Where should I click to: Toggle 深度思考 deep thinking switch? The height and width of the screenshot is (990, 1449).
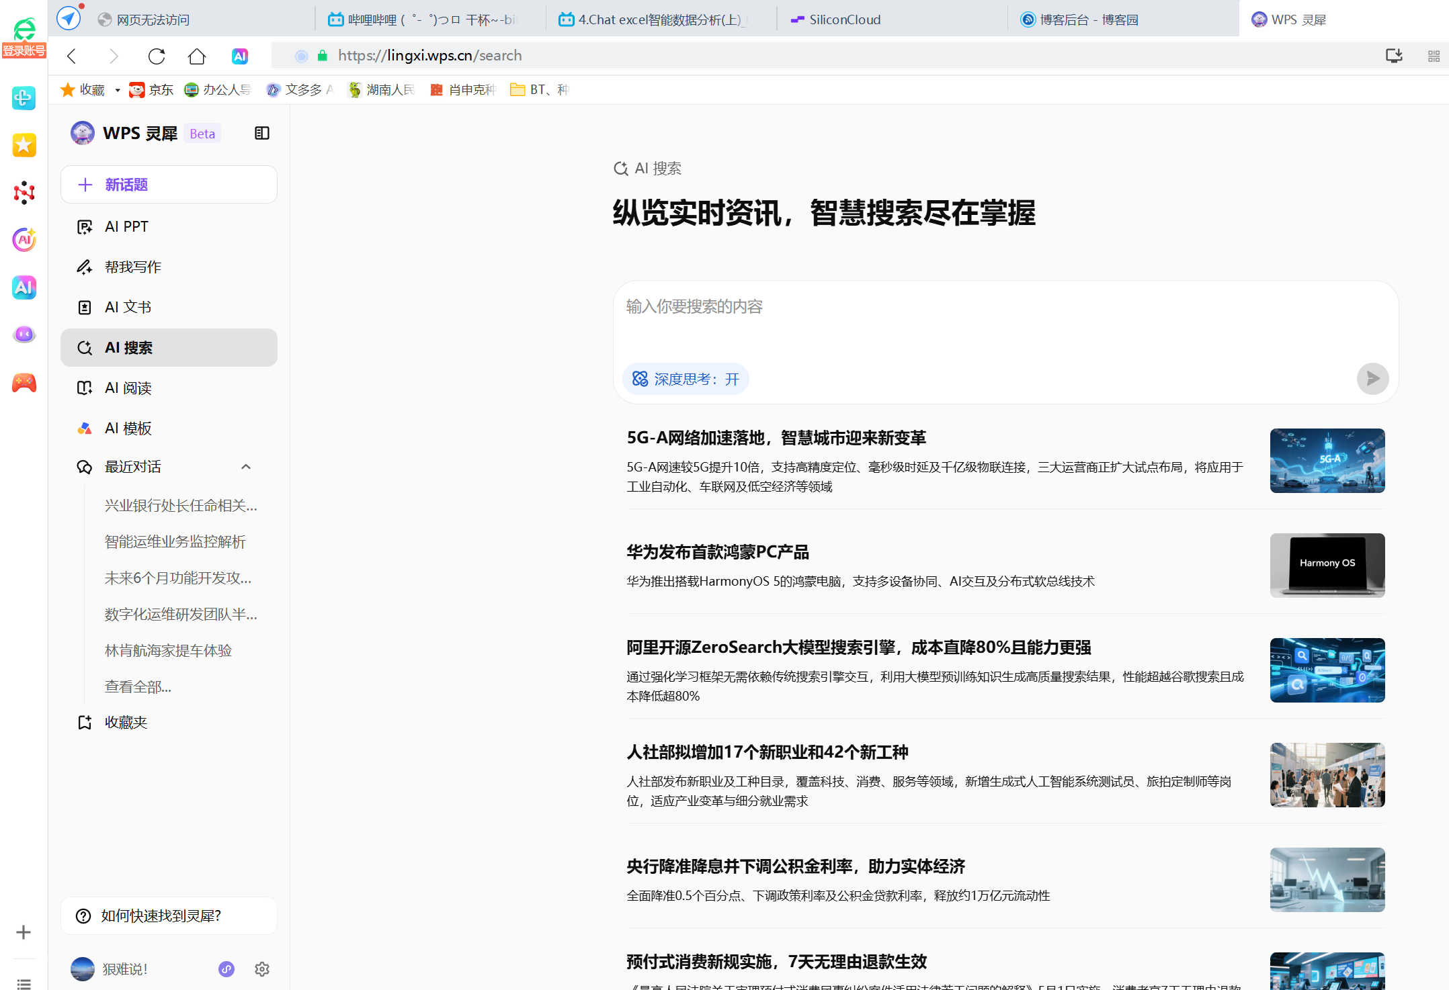click(x=686, y=379)
